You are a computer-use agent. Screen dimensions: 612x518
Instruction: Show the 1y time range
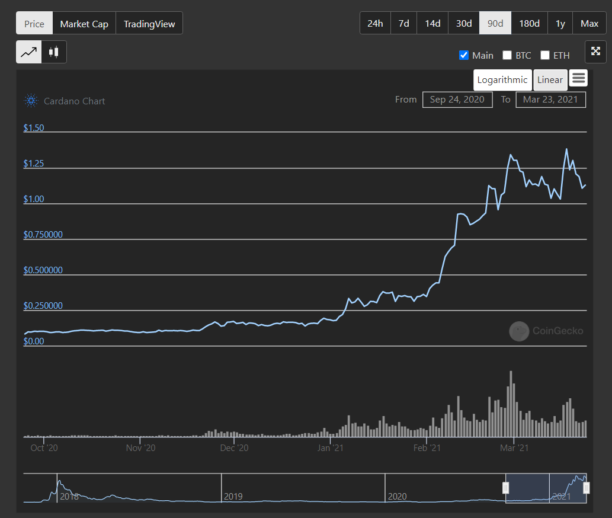tap(560, 24)
